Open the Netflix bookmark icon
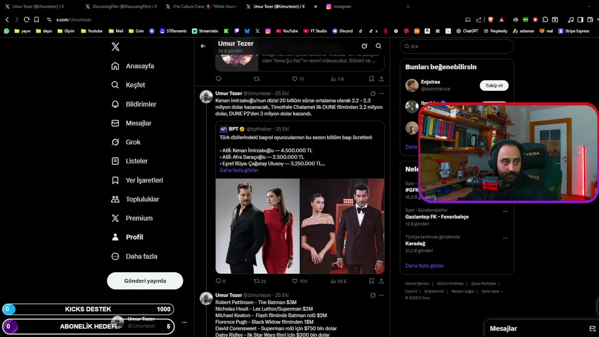The image size is (599, 337). [x=386, y=31]
